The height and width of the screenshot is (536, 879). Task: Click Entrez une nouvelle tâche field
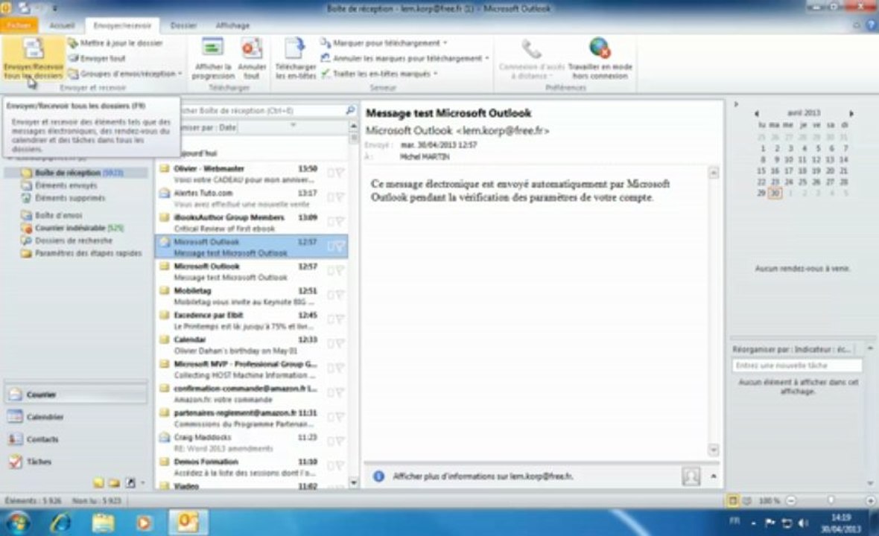(796, 366)
